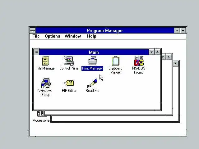The width and height of the screenshot is (199, 149).
Task: Maximize the rearmost group window
Action: coord(175,64)
